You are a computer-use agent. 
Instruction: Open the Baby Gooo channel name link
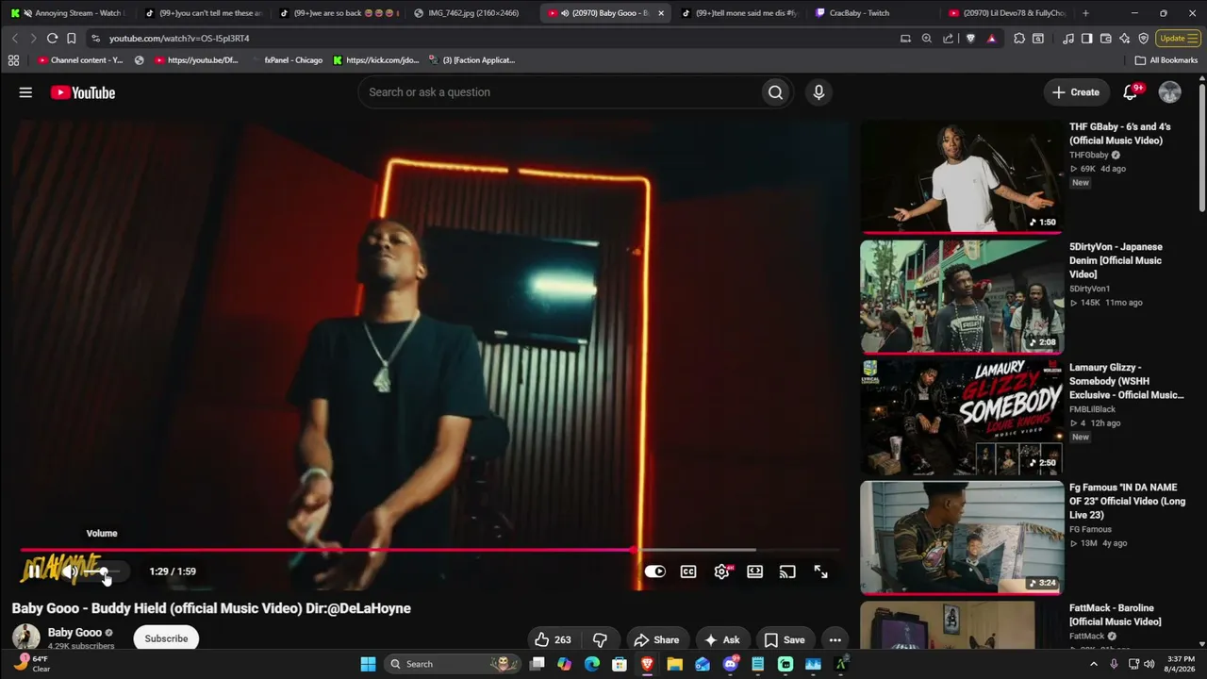pos(74,633)
